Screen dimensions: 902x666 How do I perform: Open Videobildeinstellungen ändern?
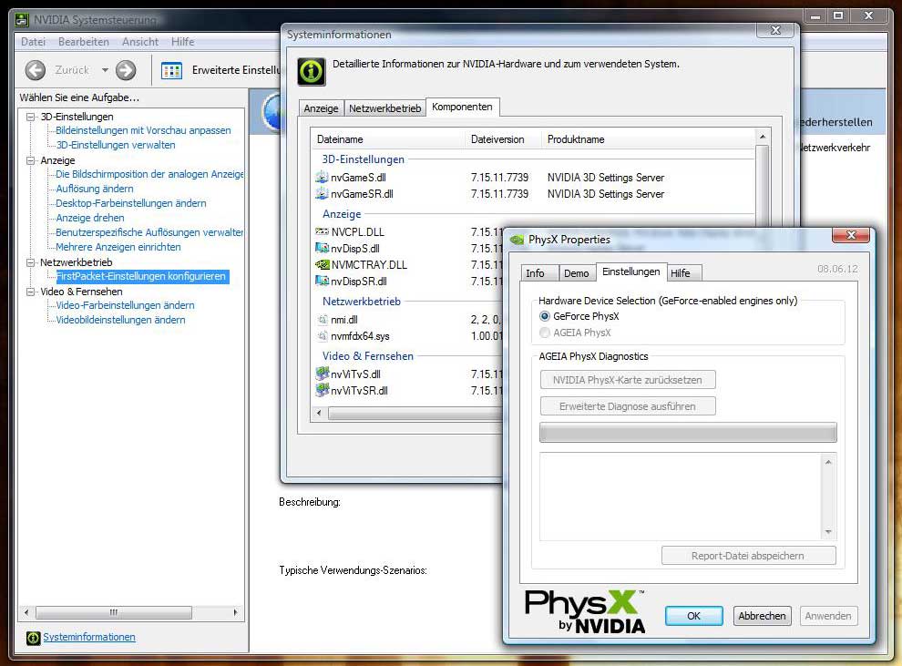pos(120,320)
